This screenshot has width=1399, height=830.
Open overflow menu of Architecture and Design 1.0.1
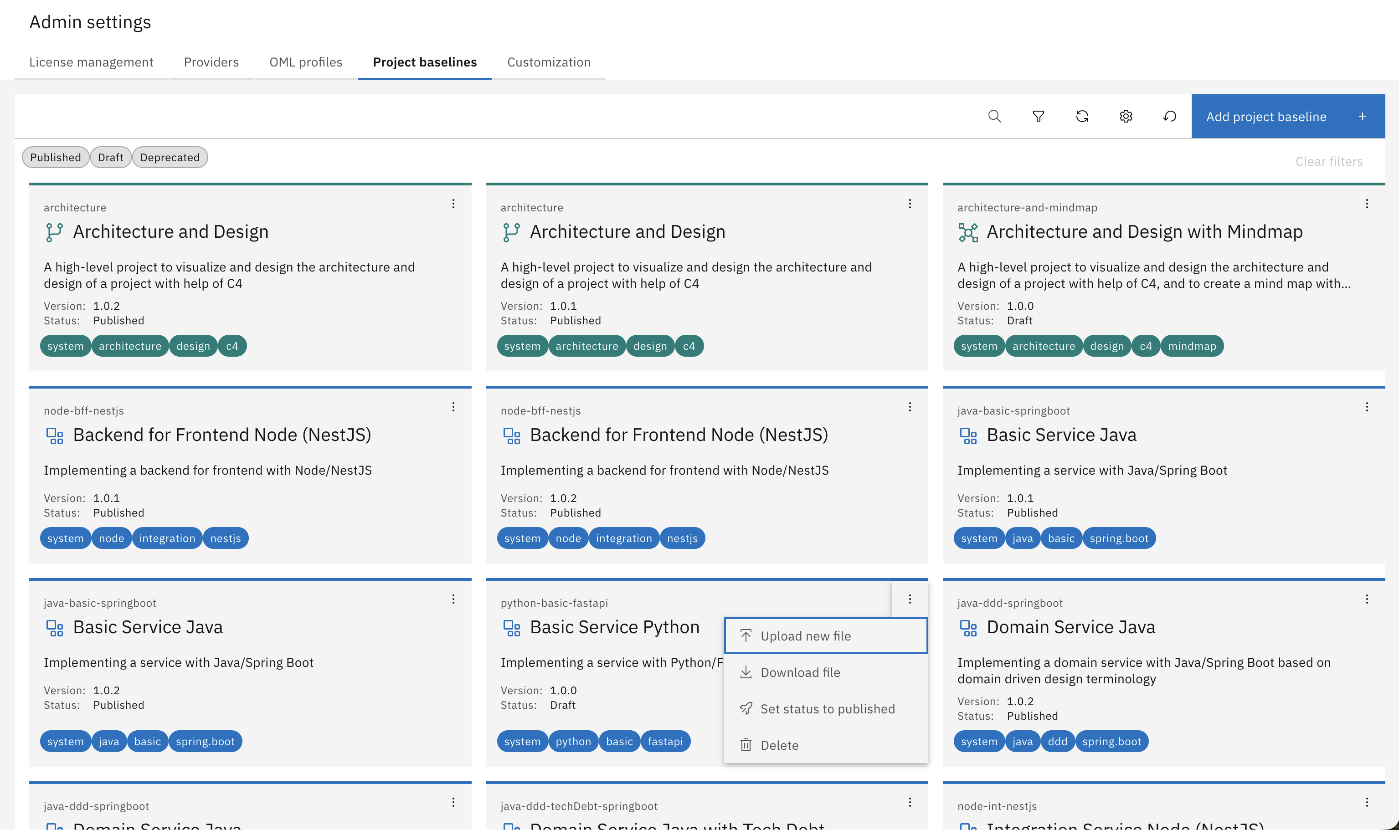pos(910,204)
